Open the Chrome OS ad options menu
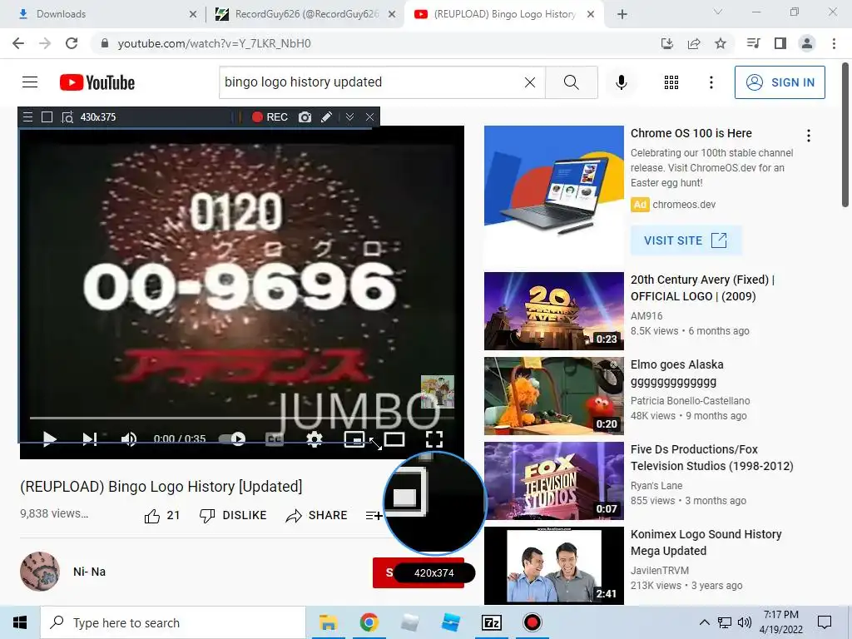The height and width of the screenshot is (639, 852). [x=809, y=136]
